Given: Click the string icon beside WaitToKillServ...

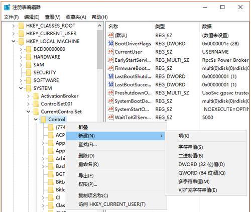Looking at the screenshot, I should click(111, 118).
